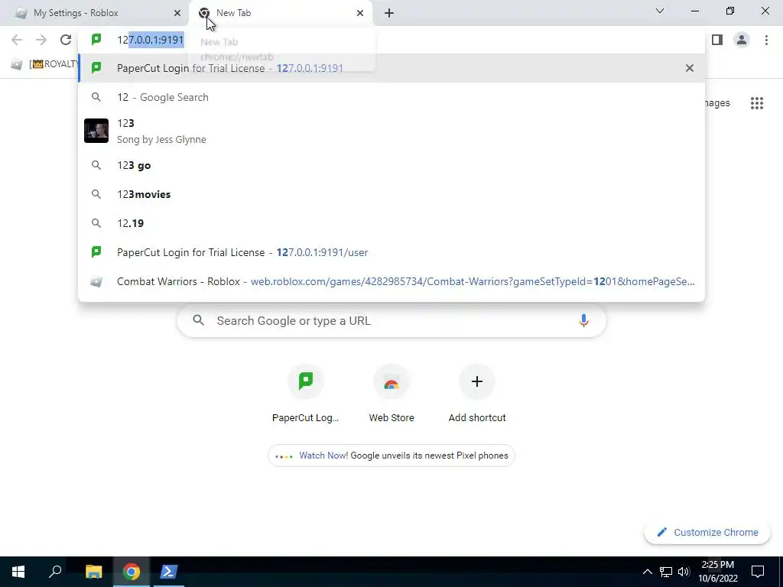
Task: Select the "123movies" search suggestion
Action: point(391,194)
